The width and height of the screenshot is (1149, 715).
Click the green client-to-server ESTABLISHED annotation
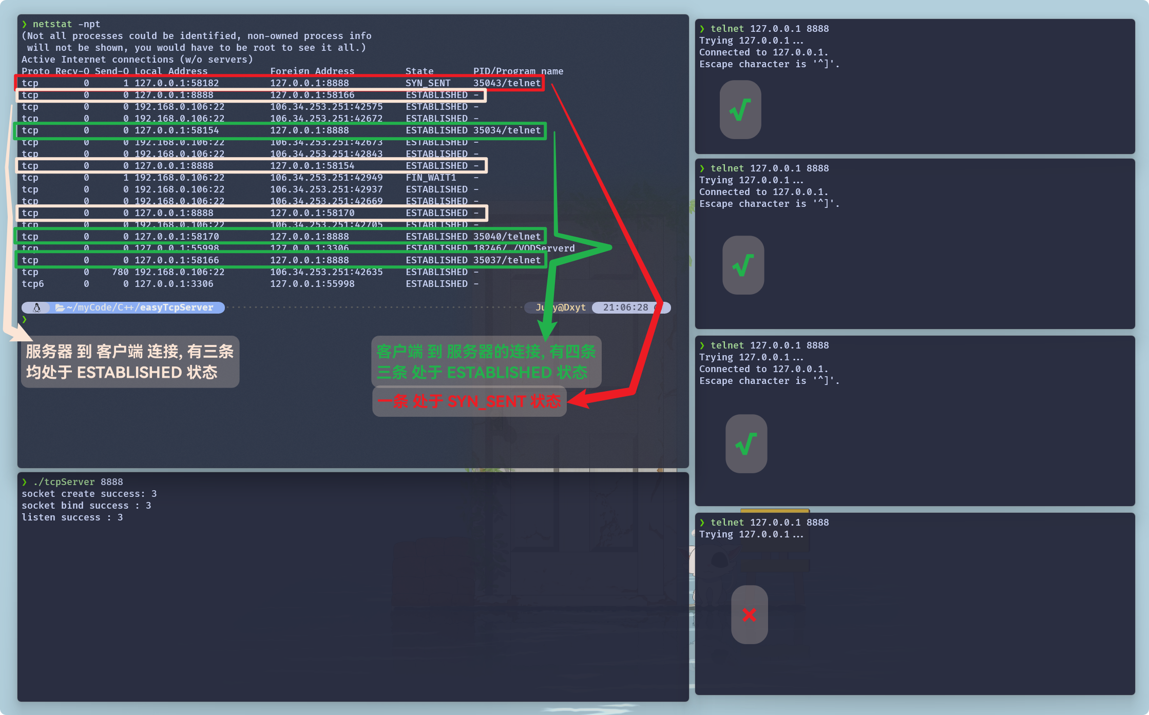pos(486,362)
